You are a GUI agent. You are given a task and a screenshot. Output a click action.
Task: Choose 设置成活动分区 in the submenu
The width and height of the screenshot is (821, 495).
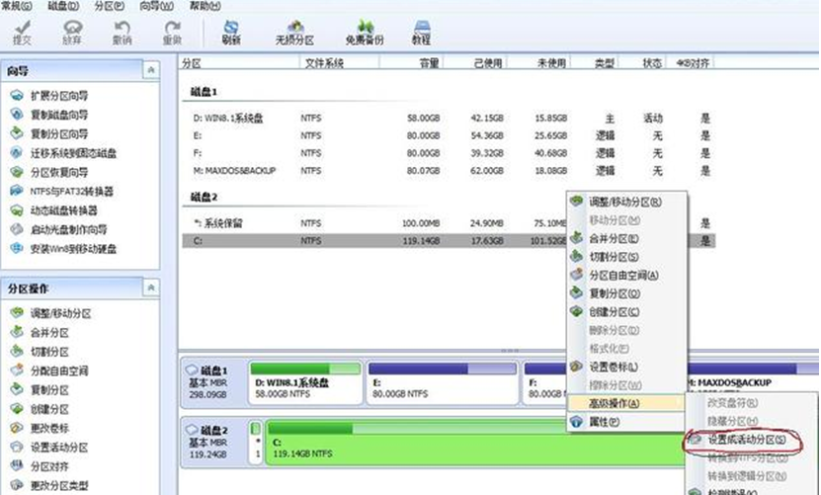(744, 439)
